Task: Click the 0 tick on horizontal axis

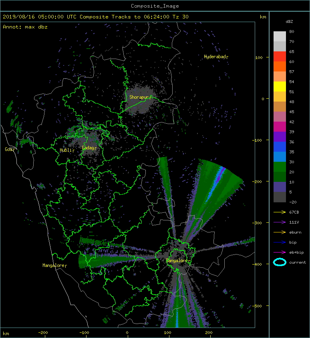Action: coord(127,333)
